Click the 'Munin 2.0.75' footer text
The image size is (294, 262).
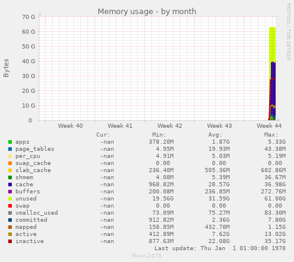147,255
